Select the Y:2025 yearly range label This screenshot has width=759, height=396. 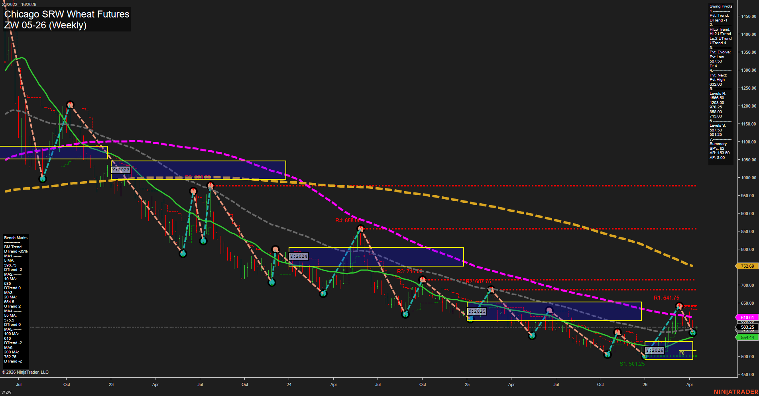click(x=477, y=310)
